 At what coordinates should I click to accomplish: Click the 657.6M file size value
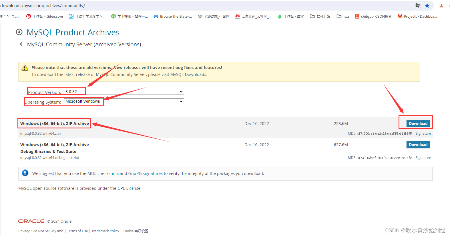pos(341,145)
